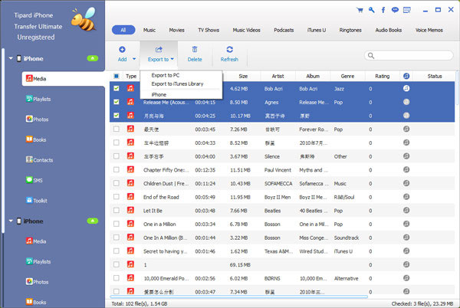Open Photos under the first iPhone

tap(37, 120)
